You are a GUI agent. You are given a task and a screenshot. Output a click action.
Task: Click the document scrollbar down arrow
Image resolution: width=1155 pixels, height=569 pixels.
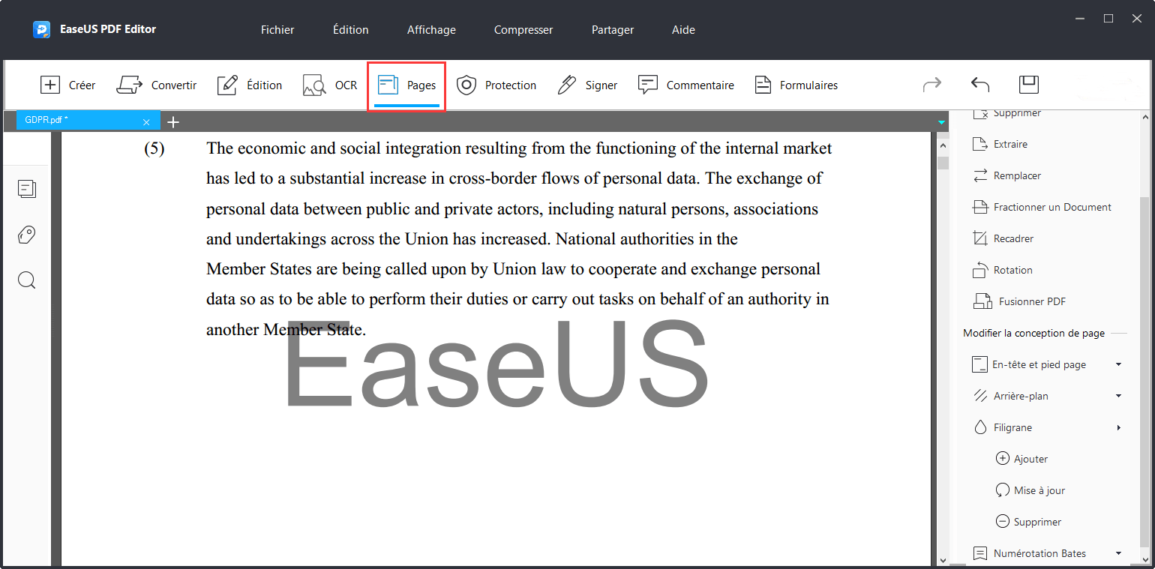click(943, 560)
